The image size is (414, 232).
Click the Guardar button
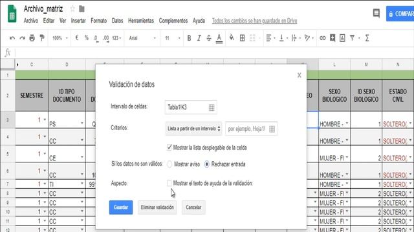(121, 208)
